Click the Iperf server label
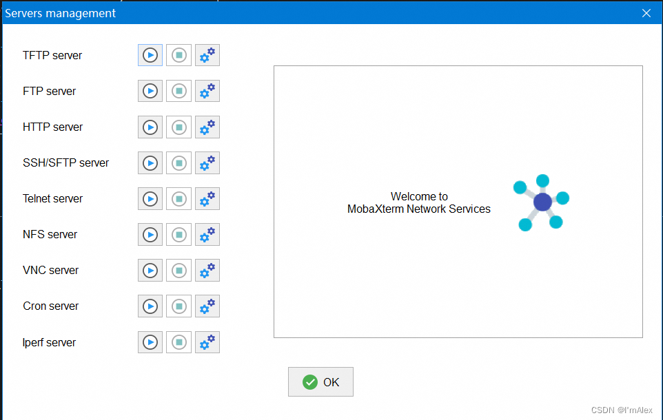 (x=49, y=342)
